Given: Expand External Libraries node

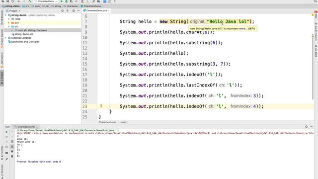Looking at the screenshot, I should [x=5, y=38].
